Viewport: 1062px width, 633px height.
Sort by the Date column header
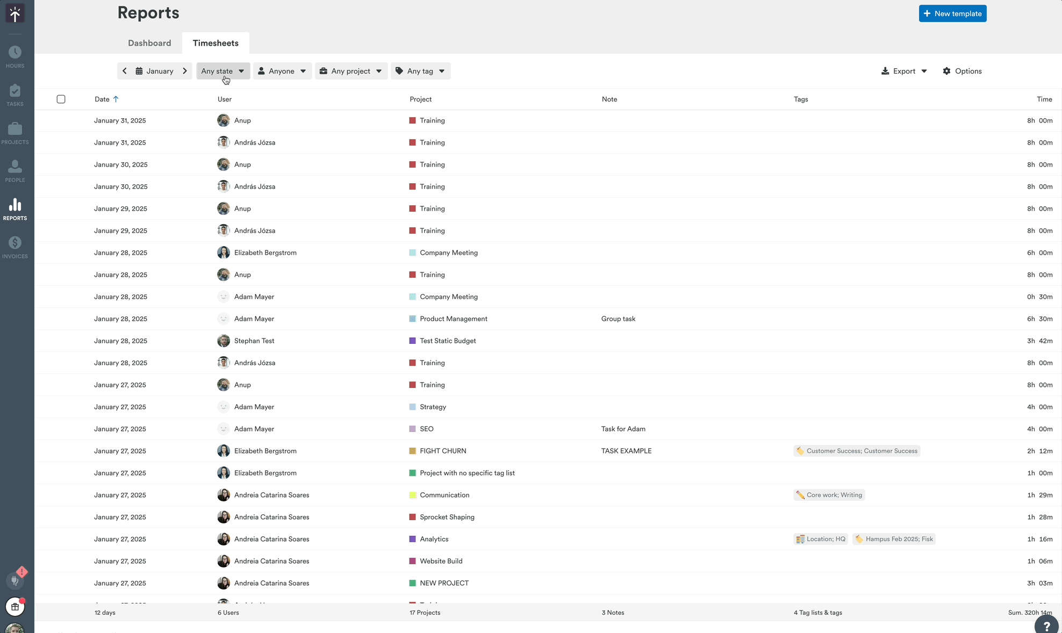(x=102, y=99)
